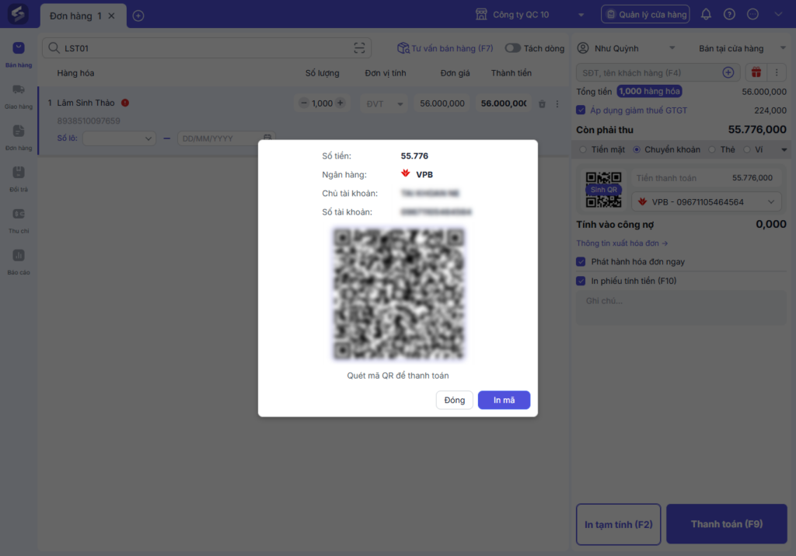Open the help question mark icon
This screenshot has height=556, width=796.
click(x=729, y=14)
